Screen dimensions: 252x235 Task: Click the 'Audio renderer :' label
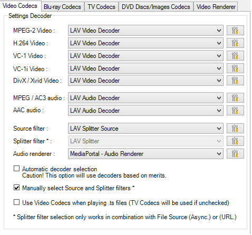point(34,154)
